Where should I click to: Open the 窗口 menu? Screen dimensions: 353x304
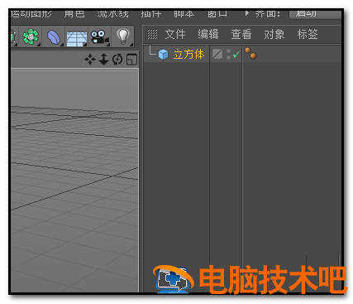pos(217,13)
